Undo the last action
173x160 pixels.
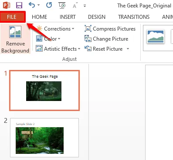[x=32, y=5]
